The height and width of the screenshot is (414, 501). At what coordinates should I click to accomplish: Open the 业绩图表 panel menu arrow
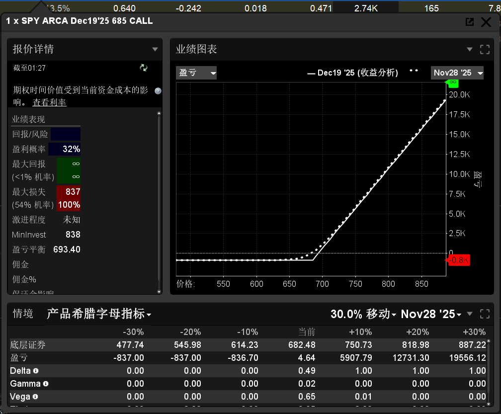tap(470, 49)
